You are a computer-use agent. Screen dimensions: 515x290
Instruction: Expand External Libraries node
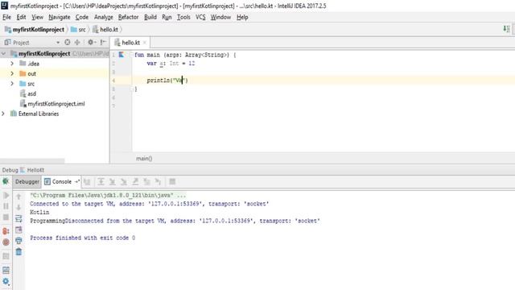(x=3, y=114)
